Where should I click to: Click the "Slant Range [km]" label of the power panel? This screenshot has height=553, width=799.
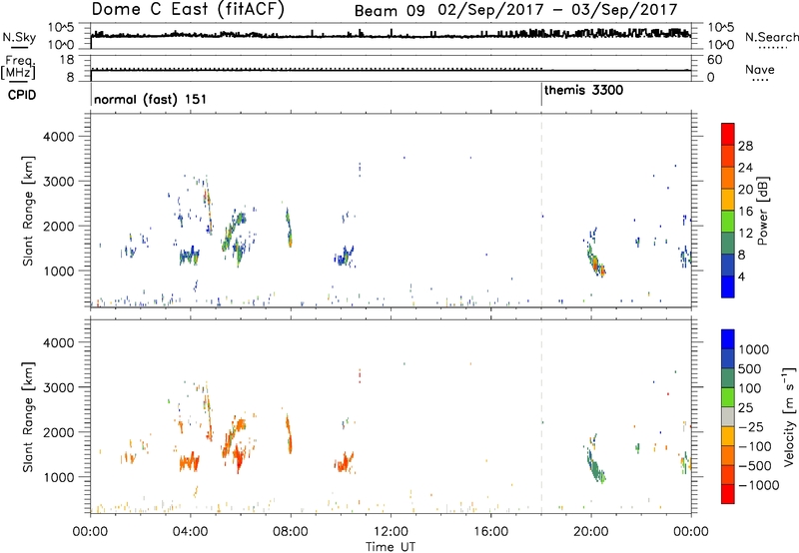(28, 211)
